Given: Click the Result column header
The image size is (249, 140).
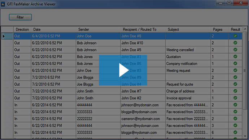Looking at the screenshot, I should 235,30.
